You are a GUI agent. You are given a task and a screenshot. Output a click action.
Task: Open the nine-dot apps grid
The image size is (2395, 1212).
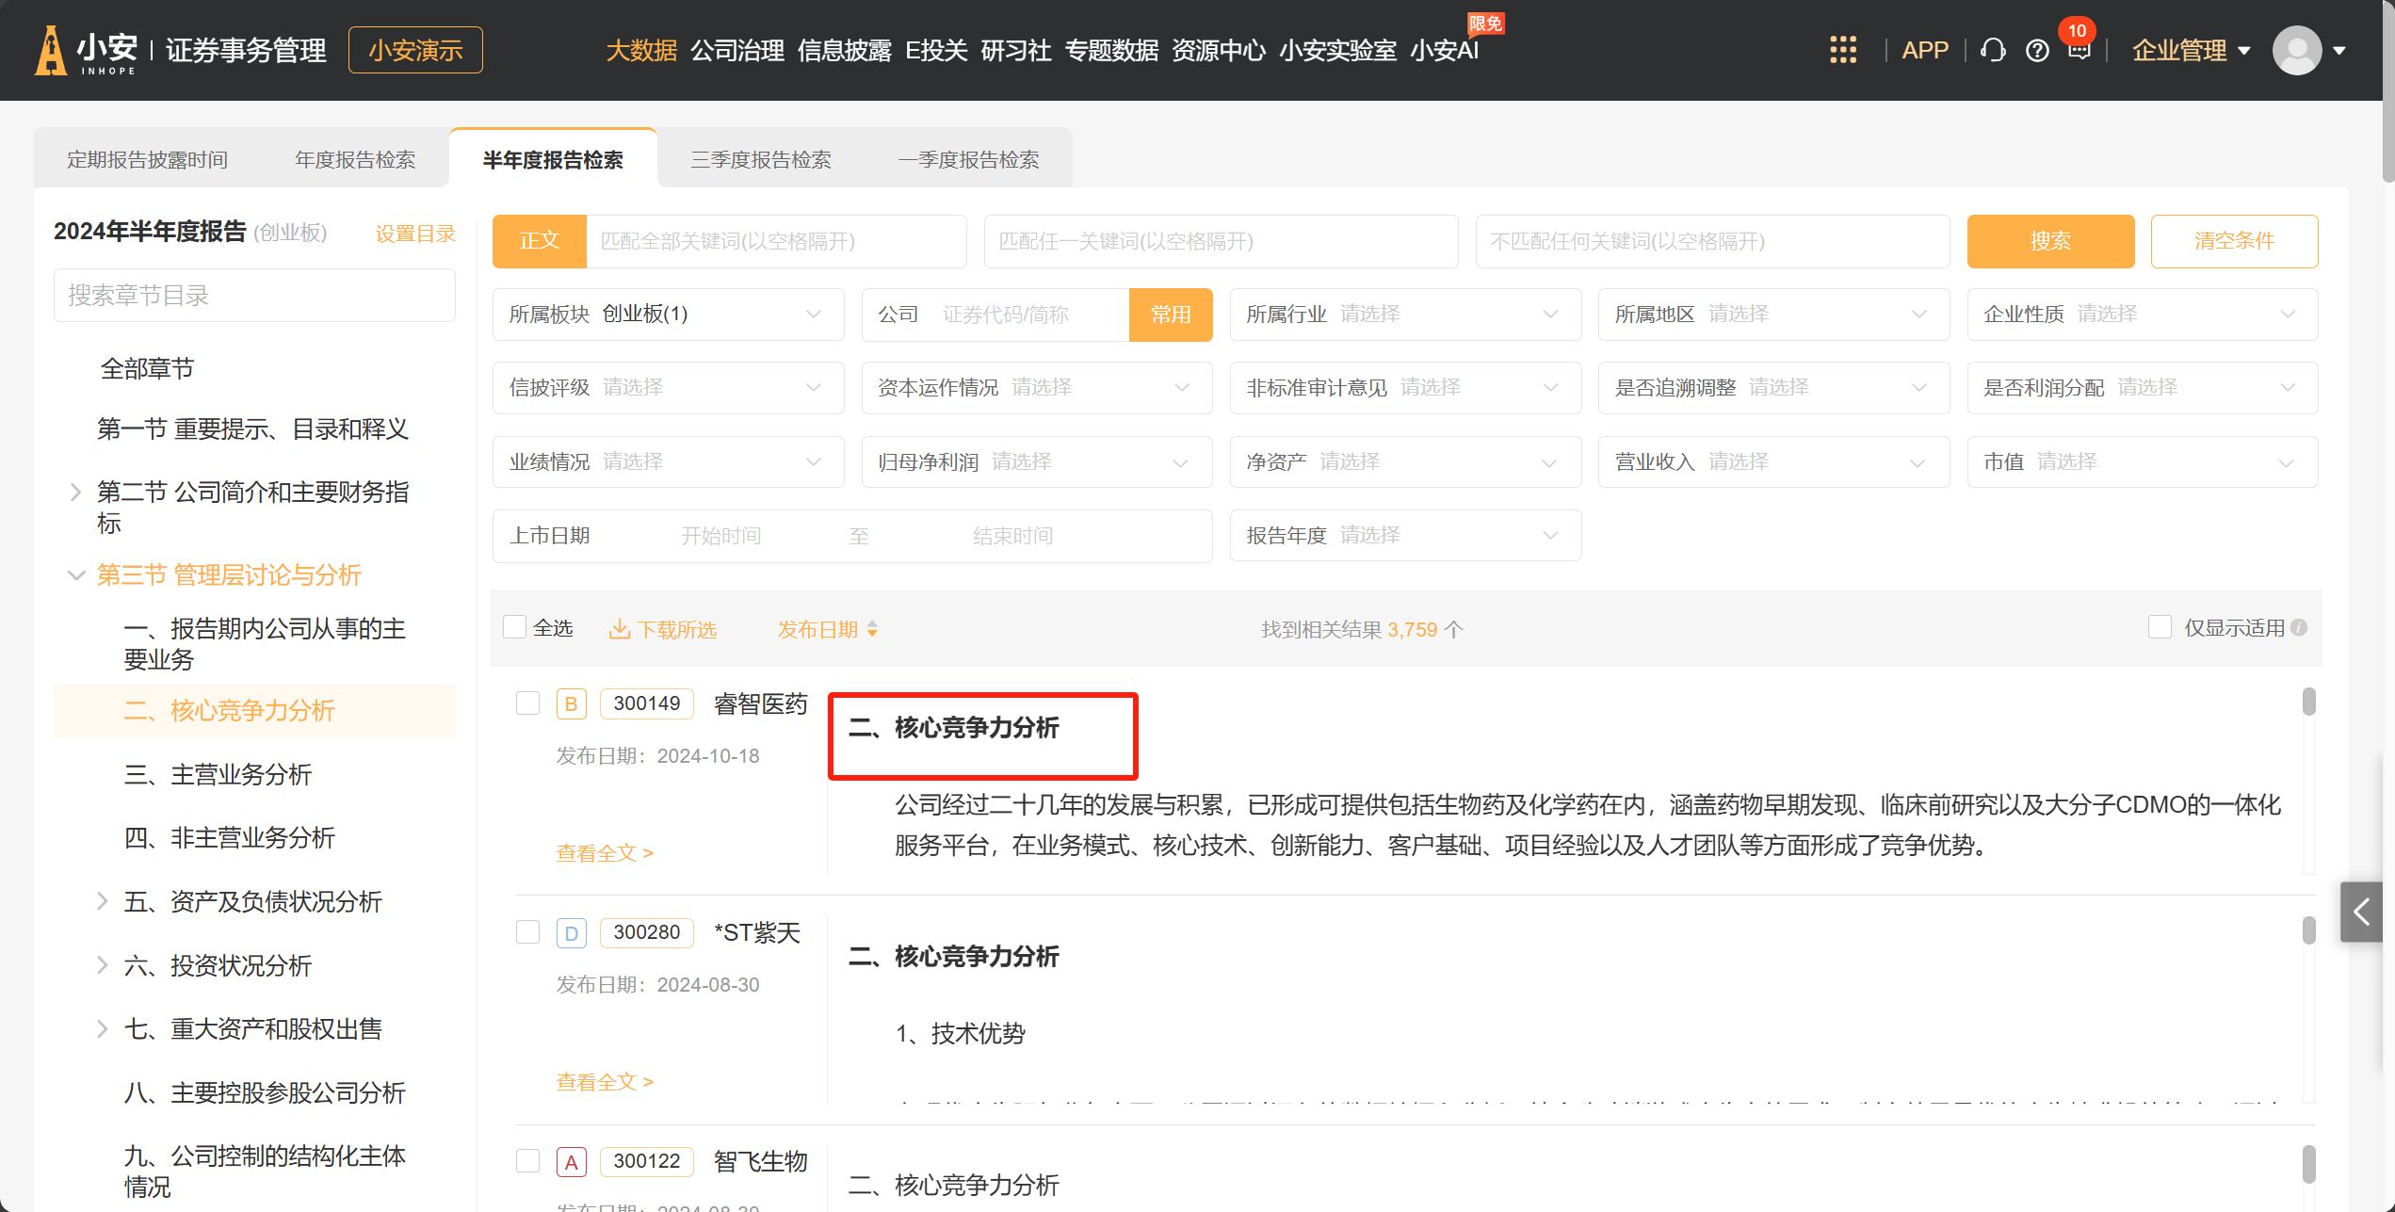tap(1842, 50)
